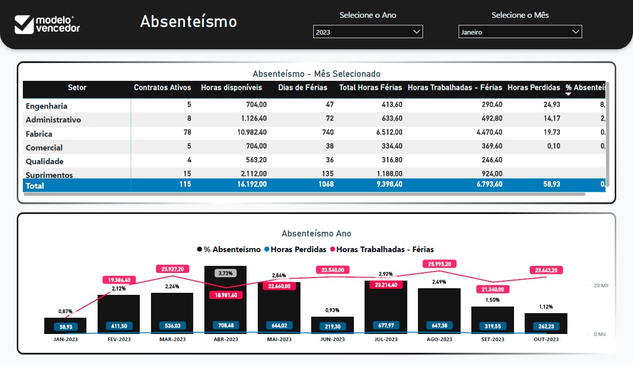The height and width of the screenshot is (365, 633).
Task: Click the black dot icon beside % Absenteísmo legend
Action: point(199,249)
